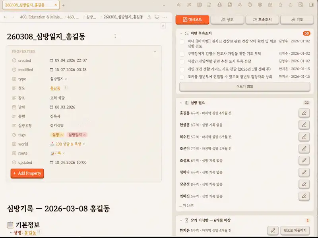Click the 58 count badge
This screenshot has height=238, width=318.
(306, 33)
